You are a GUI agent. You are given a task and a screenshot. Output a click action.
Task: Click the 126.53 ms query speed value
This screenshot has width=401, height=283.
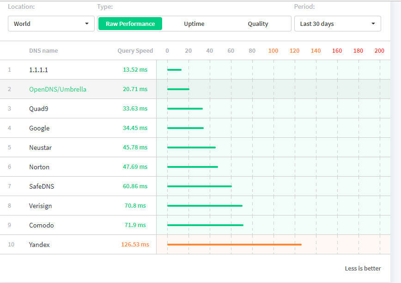tap(135, 245)
